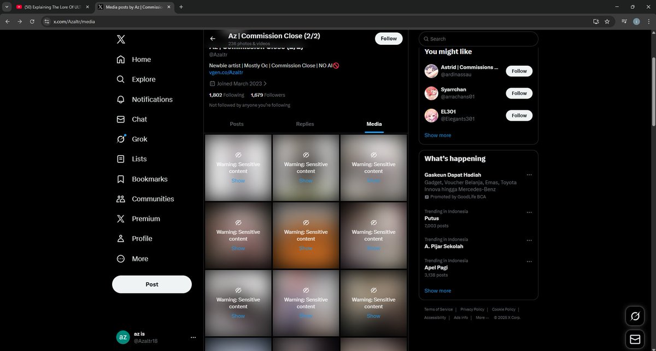Open Explore in sidebar
Image resolution: width=656 pixels, height=351 pixels.
coord(137,79)
